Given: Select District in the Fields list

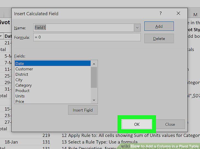Looking at the screenshot, I should point(53,74).
